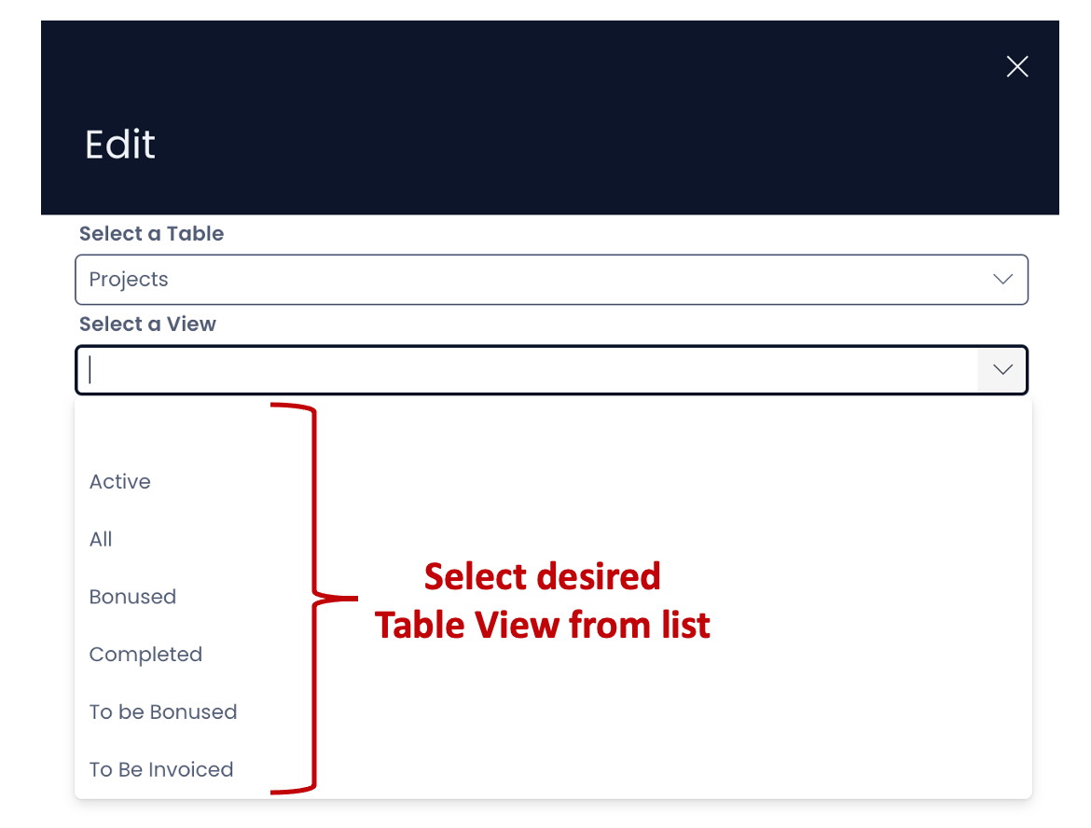Select the Bonused view from list
This screenshot has width=1091, height=828.
553,597
